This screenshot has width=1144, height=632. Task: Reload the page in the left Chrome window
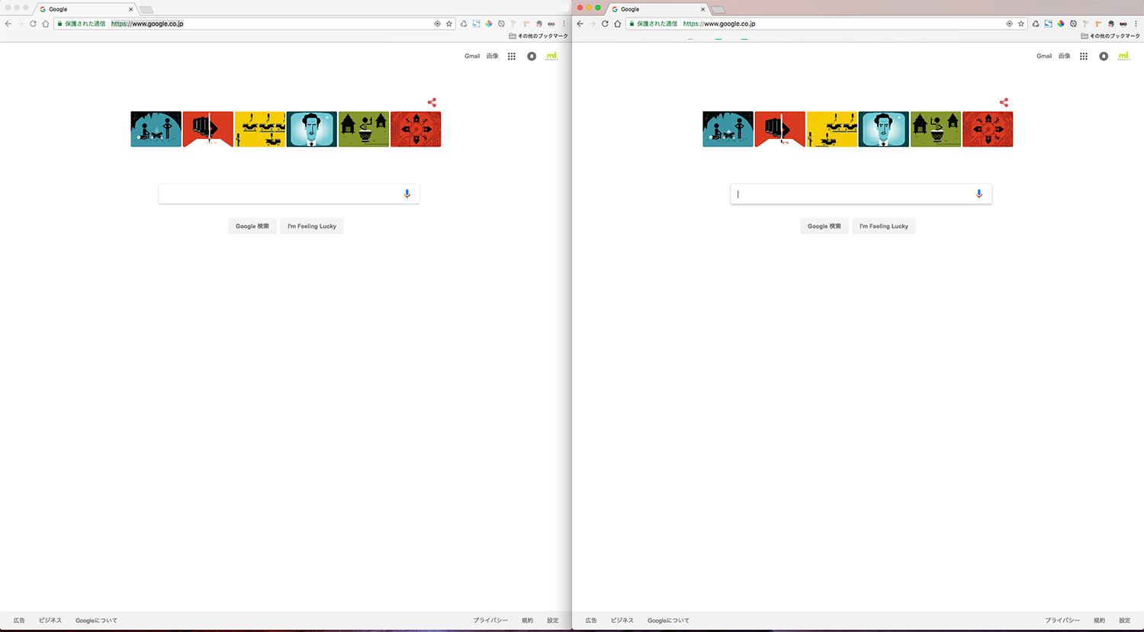click(33, 24)
